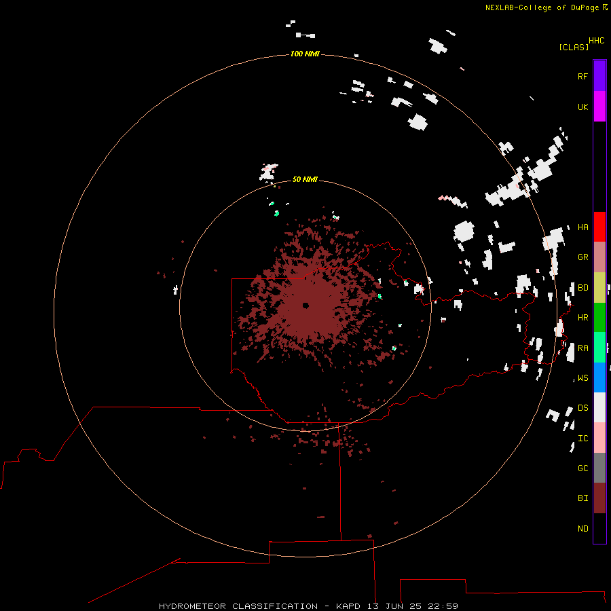The height and width of the screenshot is (611, 611).
Task: Click the HR green legend swatch
Action: [x=599, y=318]
